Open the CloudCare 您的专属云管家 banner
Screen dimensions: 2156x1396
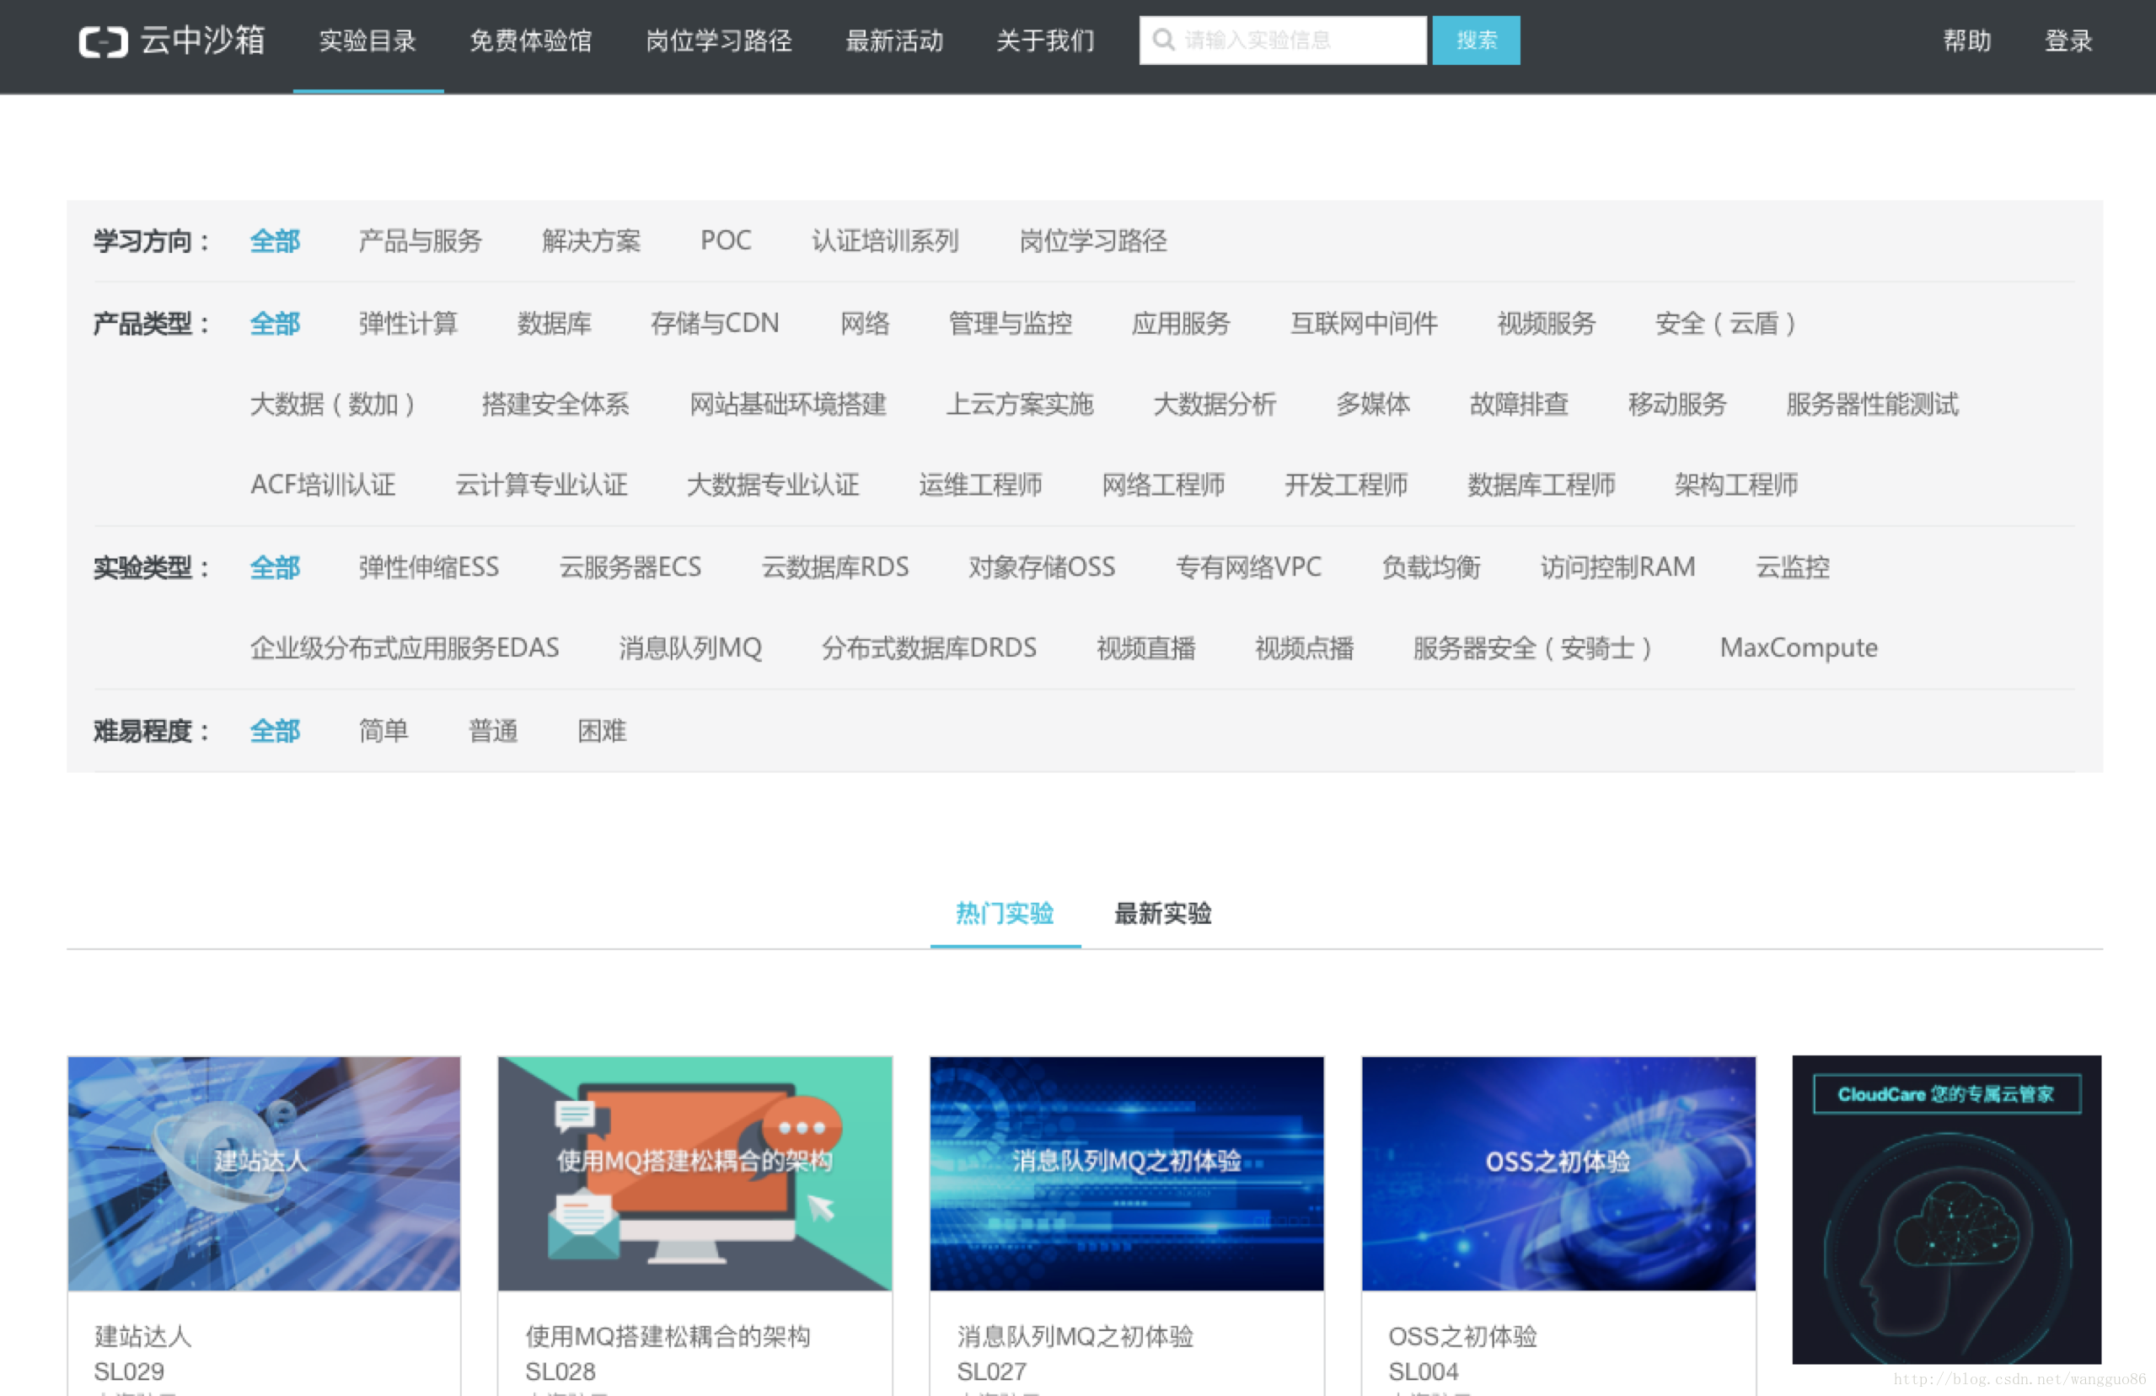[x=1946, y=1210]
